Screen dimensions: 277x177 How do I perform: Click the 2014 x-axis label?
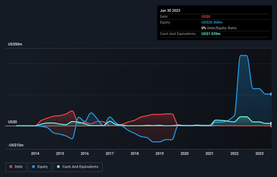point(35,153)
